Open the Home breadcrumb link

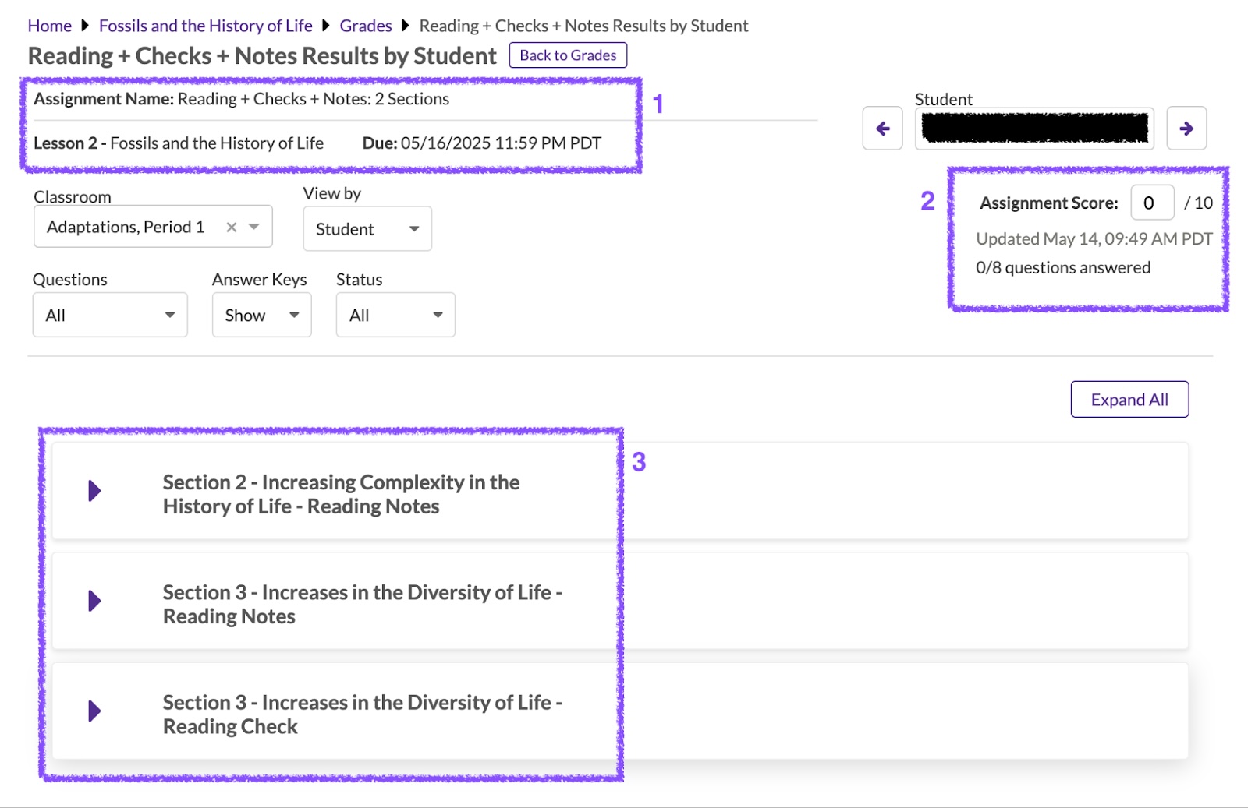(x=50, y=26)
